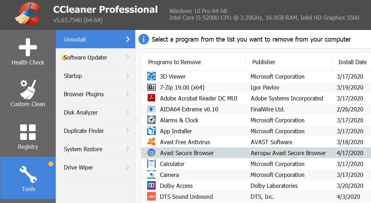Image resolution: width=371 pixels, height=203 pixels.
Task: Click the yellow notification dot on Tools
Action: click(50, 164)
